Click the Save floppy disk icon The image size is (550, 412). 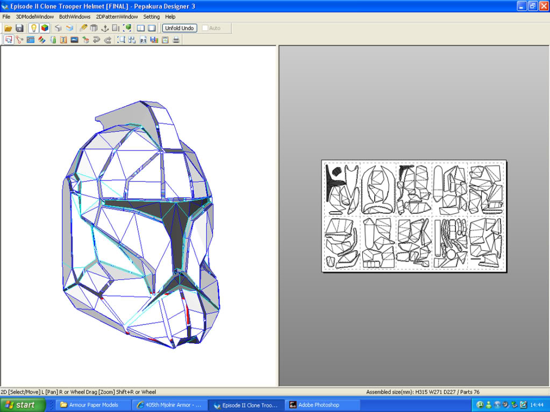[x=20, y=28]
